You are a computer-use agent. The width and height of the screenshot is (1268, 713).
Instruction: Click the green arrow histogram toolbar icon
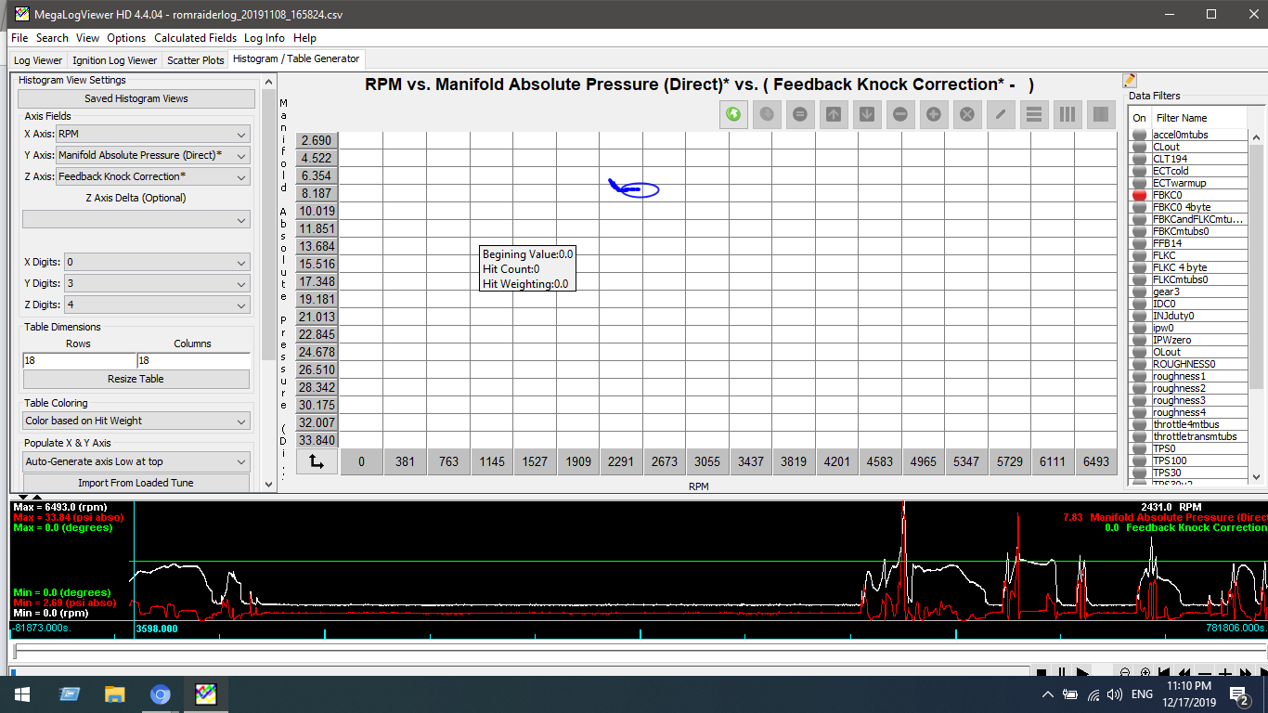point(733,114)
